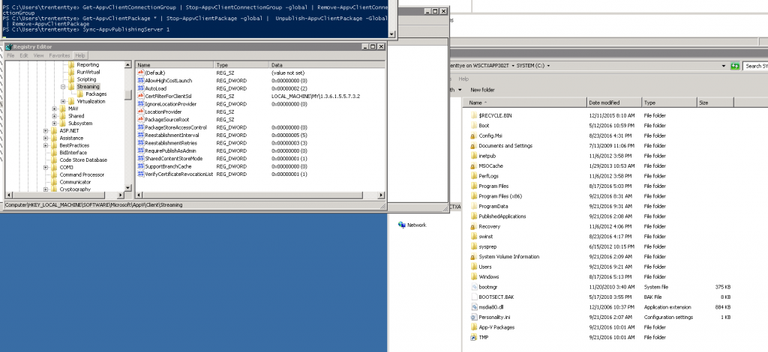Expand the ASP.NET registry key
Viewport: 768px width, 352px height.
pos(46,131)
